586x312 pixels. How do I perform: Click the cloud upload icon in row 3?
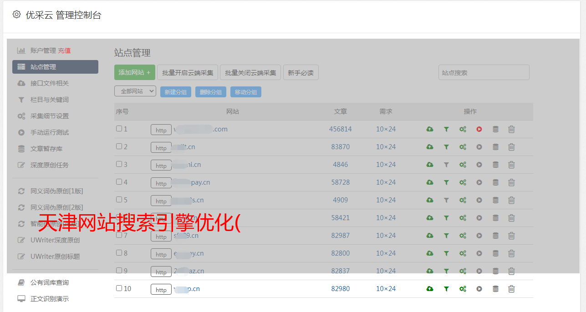(x=430, y=165)
